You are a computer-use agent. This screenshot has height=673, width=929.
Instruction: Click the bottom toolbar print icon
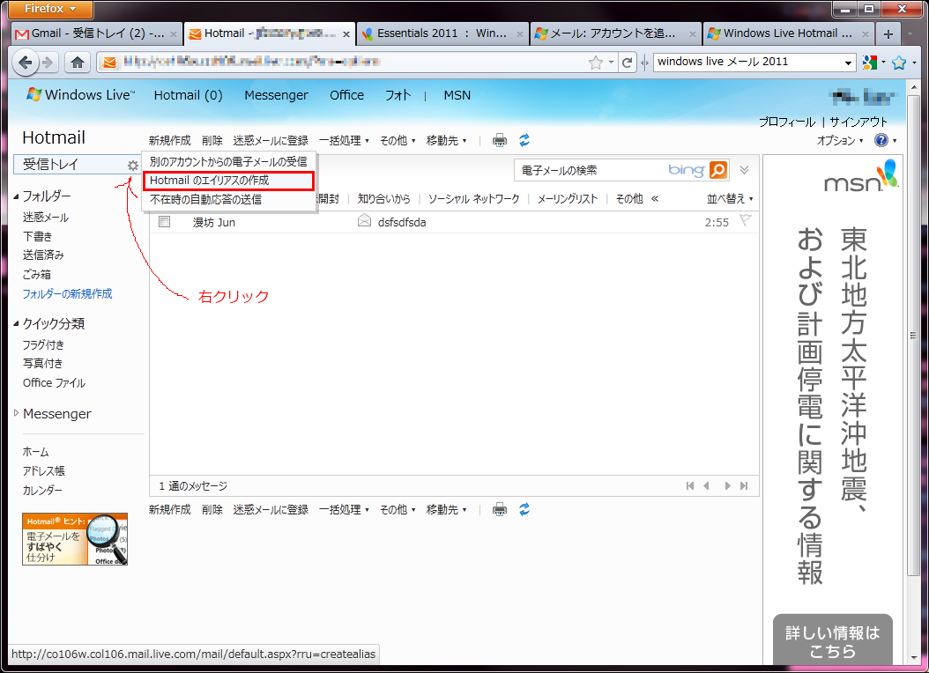[500, 510]
